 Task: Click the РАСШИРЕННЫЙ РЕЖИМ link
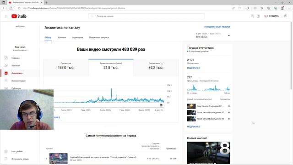(x=217, y=27)
